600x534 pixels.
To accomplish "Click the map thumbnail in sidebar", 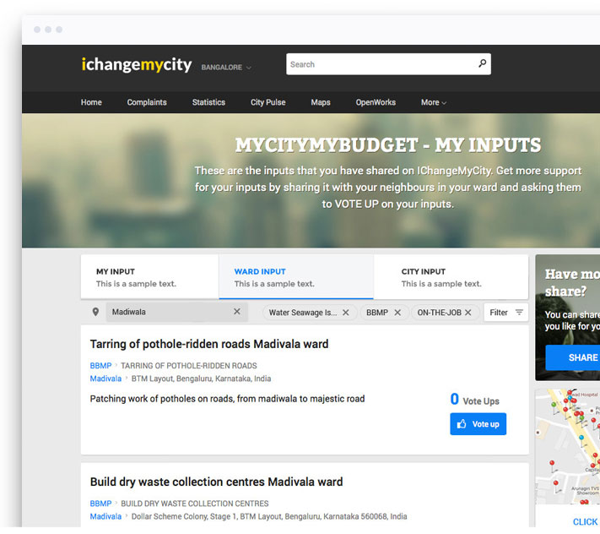I will click(568, 445).
